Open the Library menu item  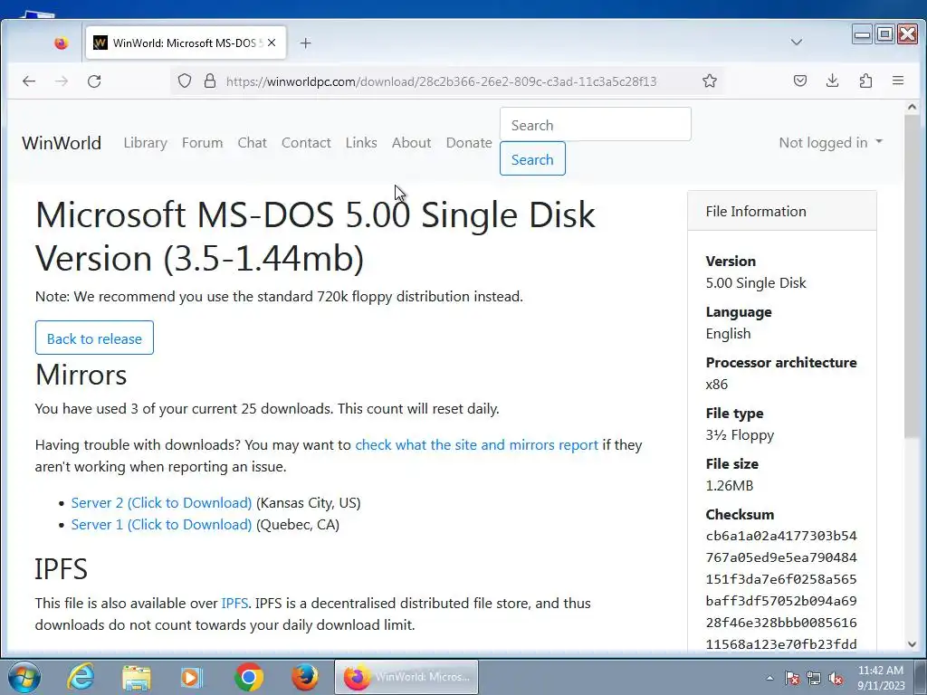coord(146,142)
